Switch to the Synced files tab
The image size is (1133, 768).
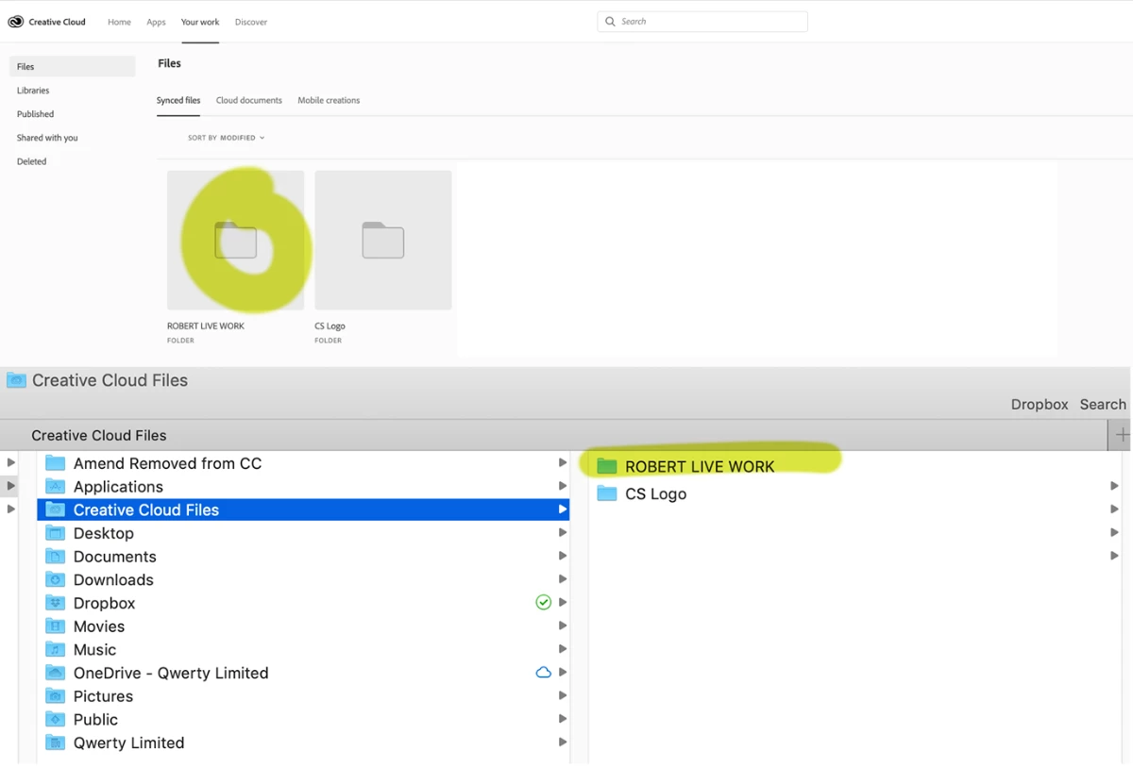pos(178,100)
